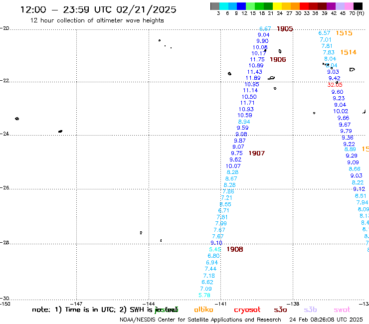Click the 9.60 wave height value
The width and height of the screenshot is (369, 324).
pyautogui.click(x=338, y=92)
